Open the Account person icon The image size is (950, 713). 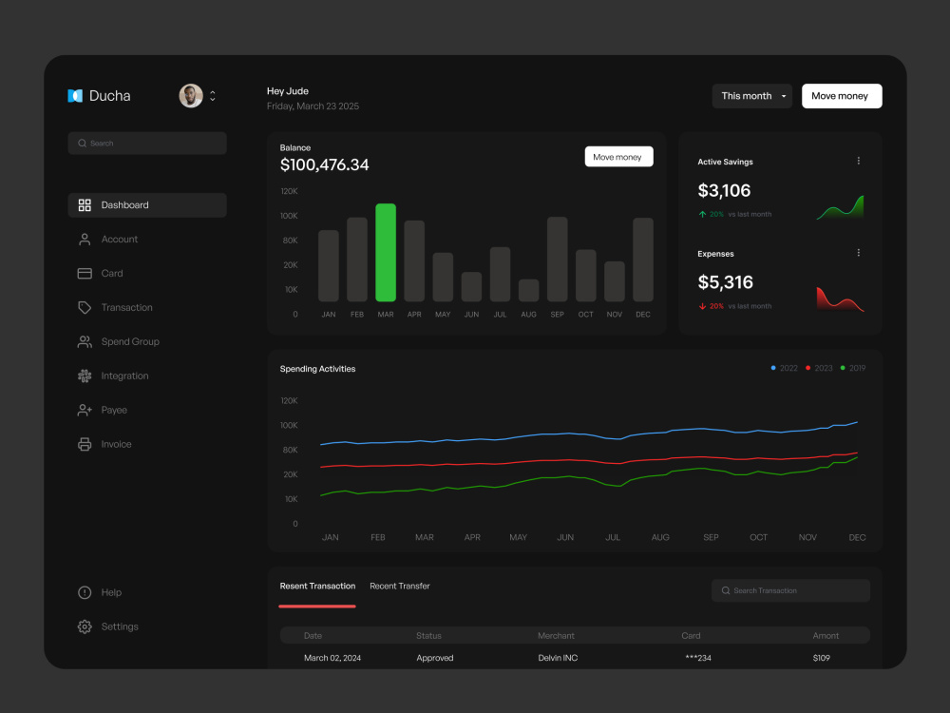[85, 240]
